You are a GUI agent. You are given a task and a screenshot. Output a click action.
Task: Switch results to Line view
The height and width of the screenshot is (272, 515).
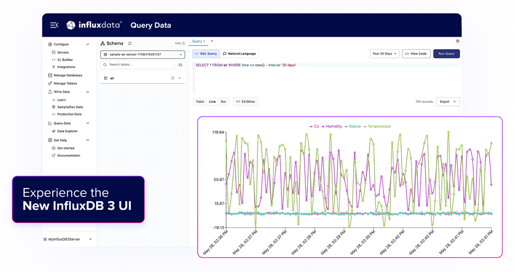212,102
